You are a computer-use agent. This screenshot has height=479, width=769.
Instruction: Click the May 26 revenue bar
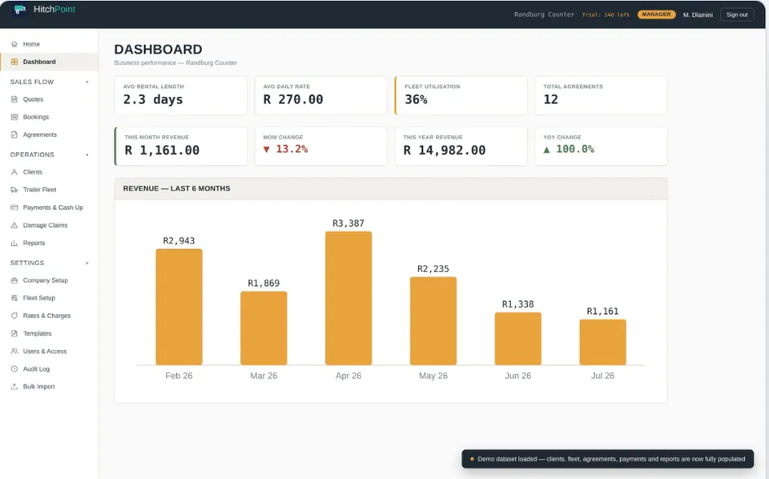click(x=433, y=321)
